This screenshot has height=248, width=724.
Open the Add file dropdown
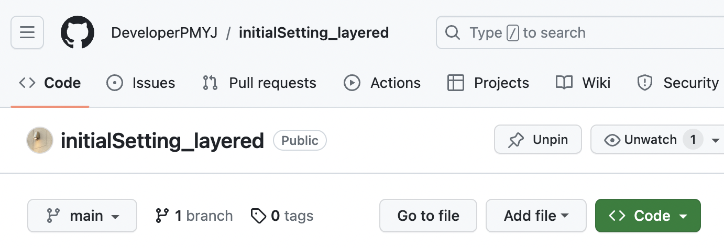(536, 216)
